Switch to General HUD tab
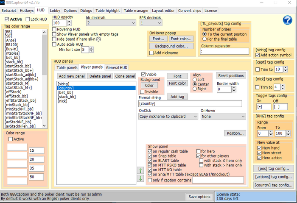This screenshot has width=297, height=203. pyautogui.click(x=117, y=67)
